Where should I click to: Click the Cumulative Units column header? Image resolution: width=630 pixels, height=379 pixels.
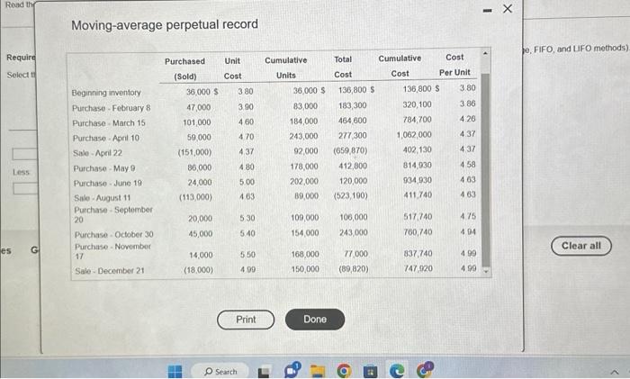click(285, 68)
